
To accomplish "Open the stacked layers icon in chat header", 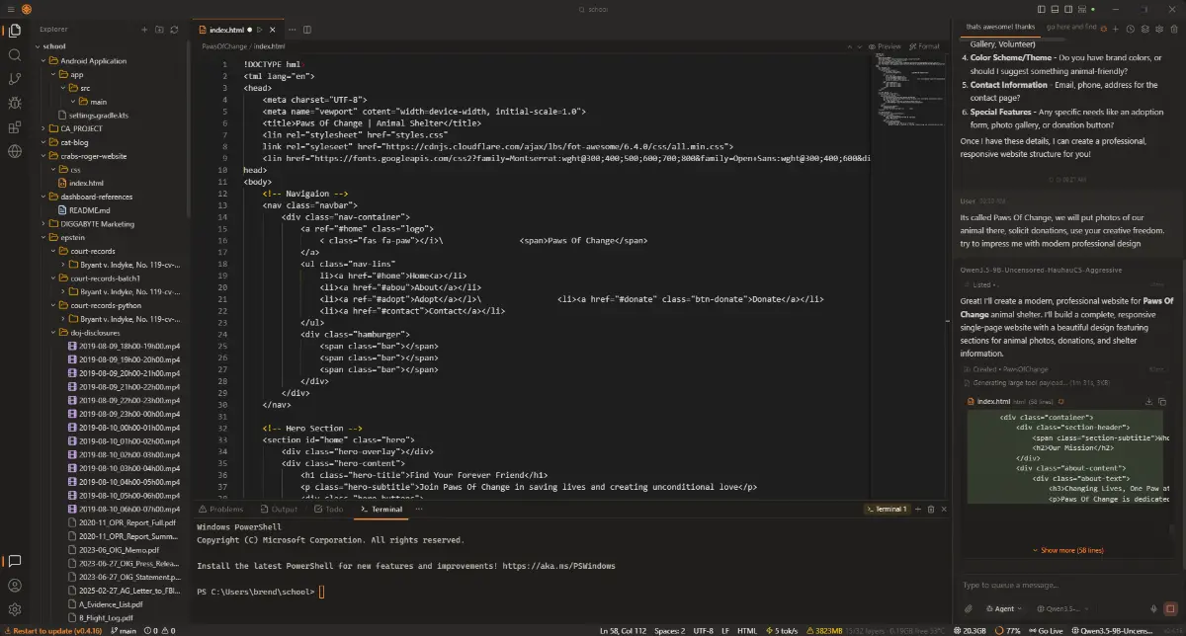I will click(x=1144, y=30).
